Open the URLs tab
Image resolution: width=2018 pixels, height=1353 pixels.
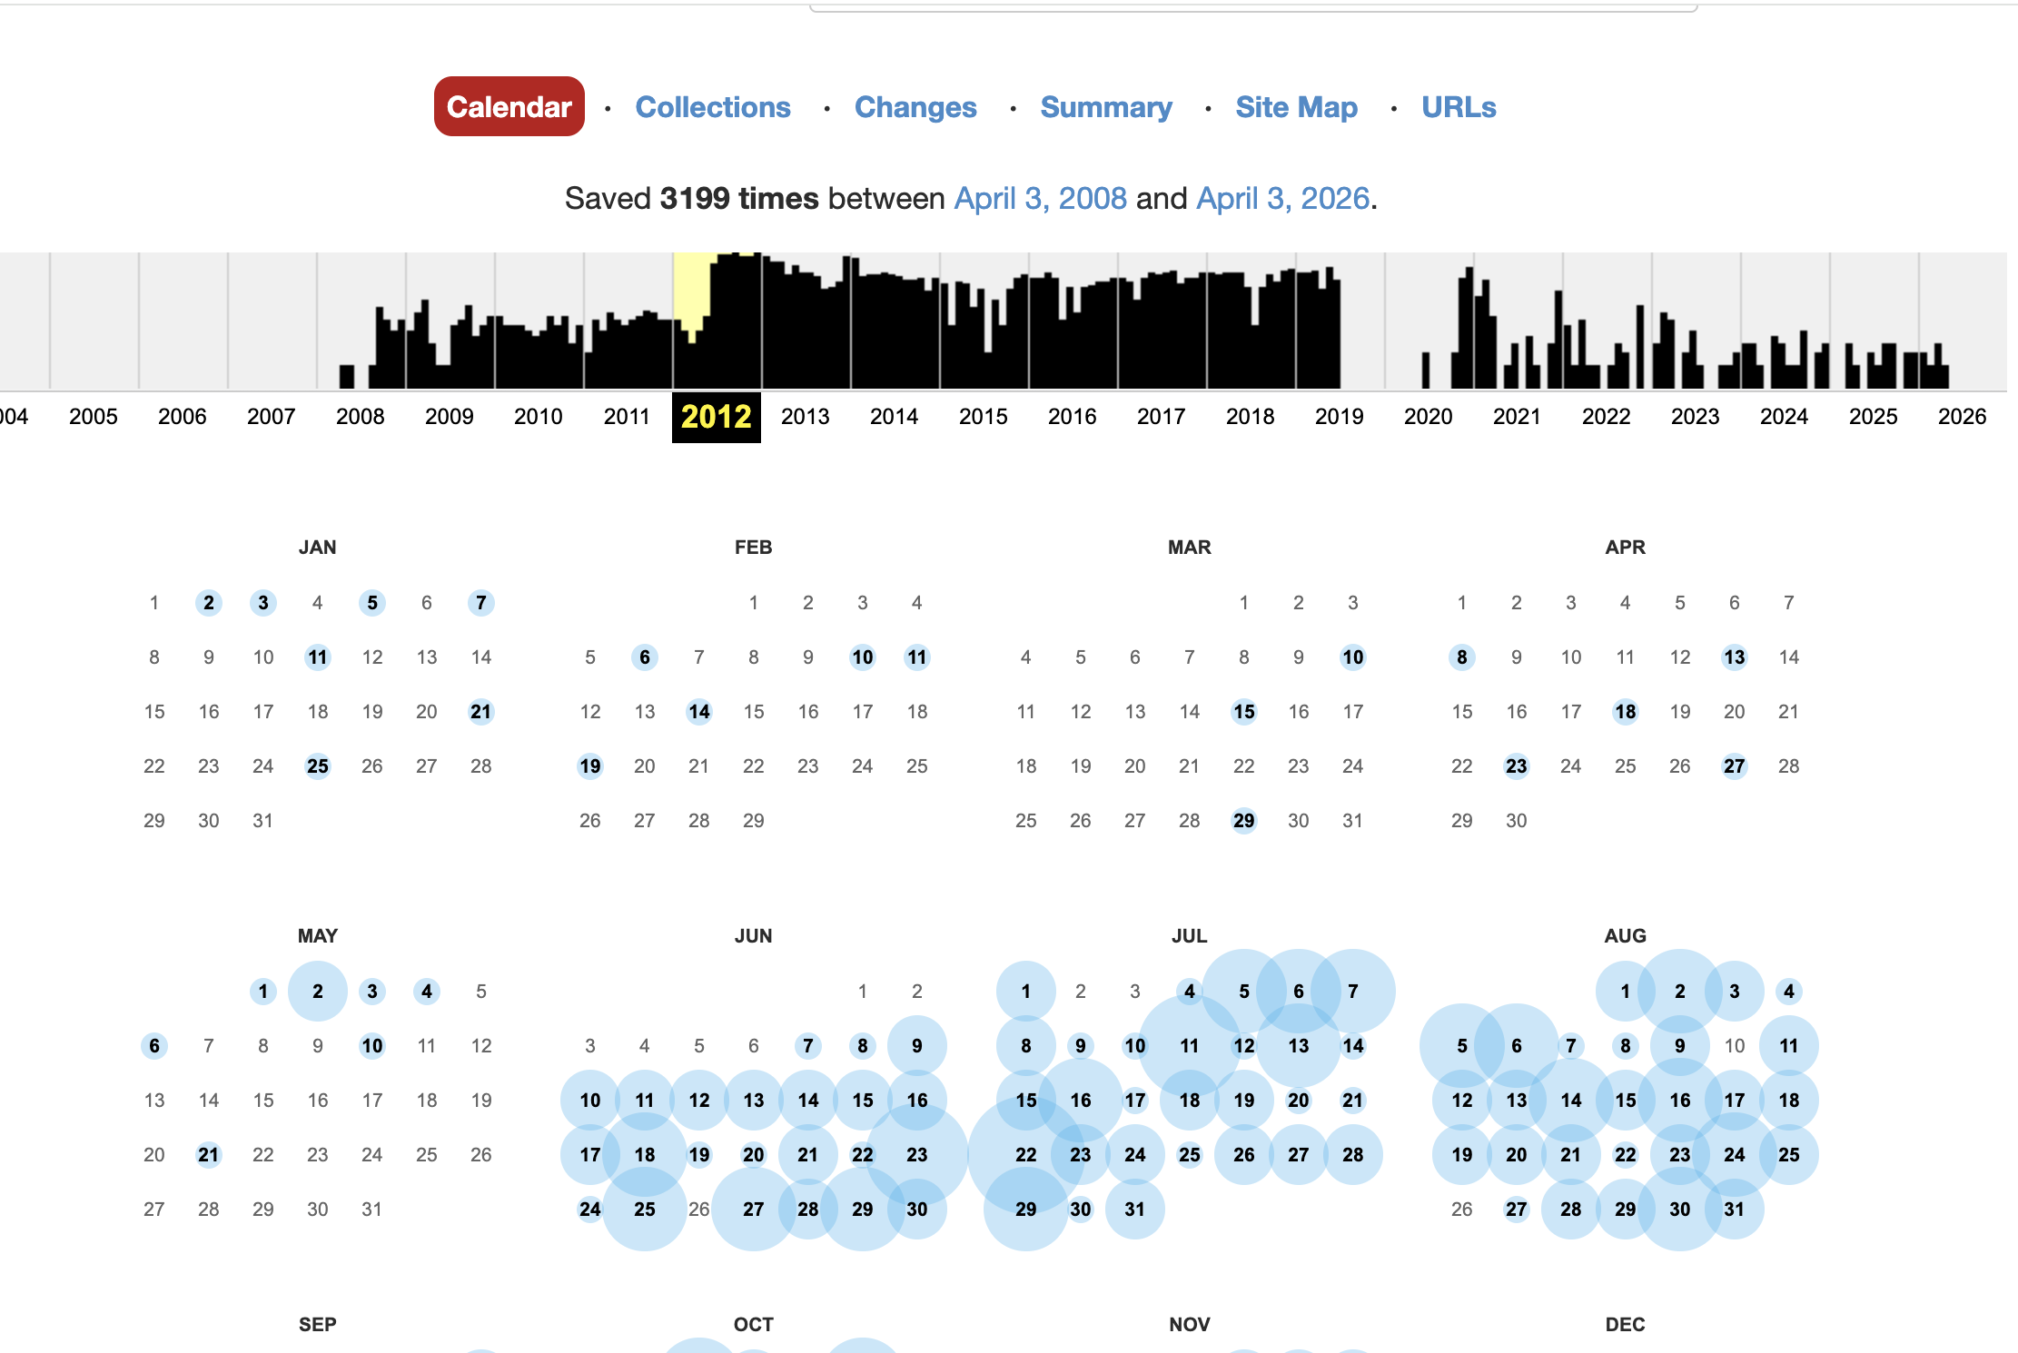coord(1459,107)
